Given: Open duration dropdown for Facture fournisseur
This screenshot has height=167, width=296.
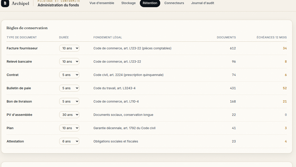Looking at the screenshot, I should 69,48.
